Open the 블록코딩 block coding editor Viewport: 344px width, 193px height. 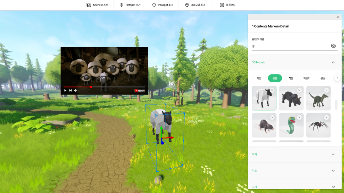coord(228,5)
